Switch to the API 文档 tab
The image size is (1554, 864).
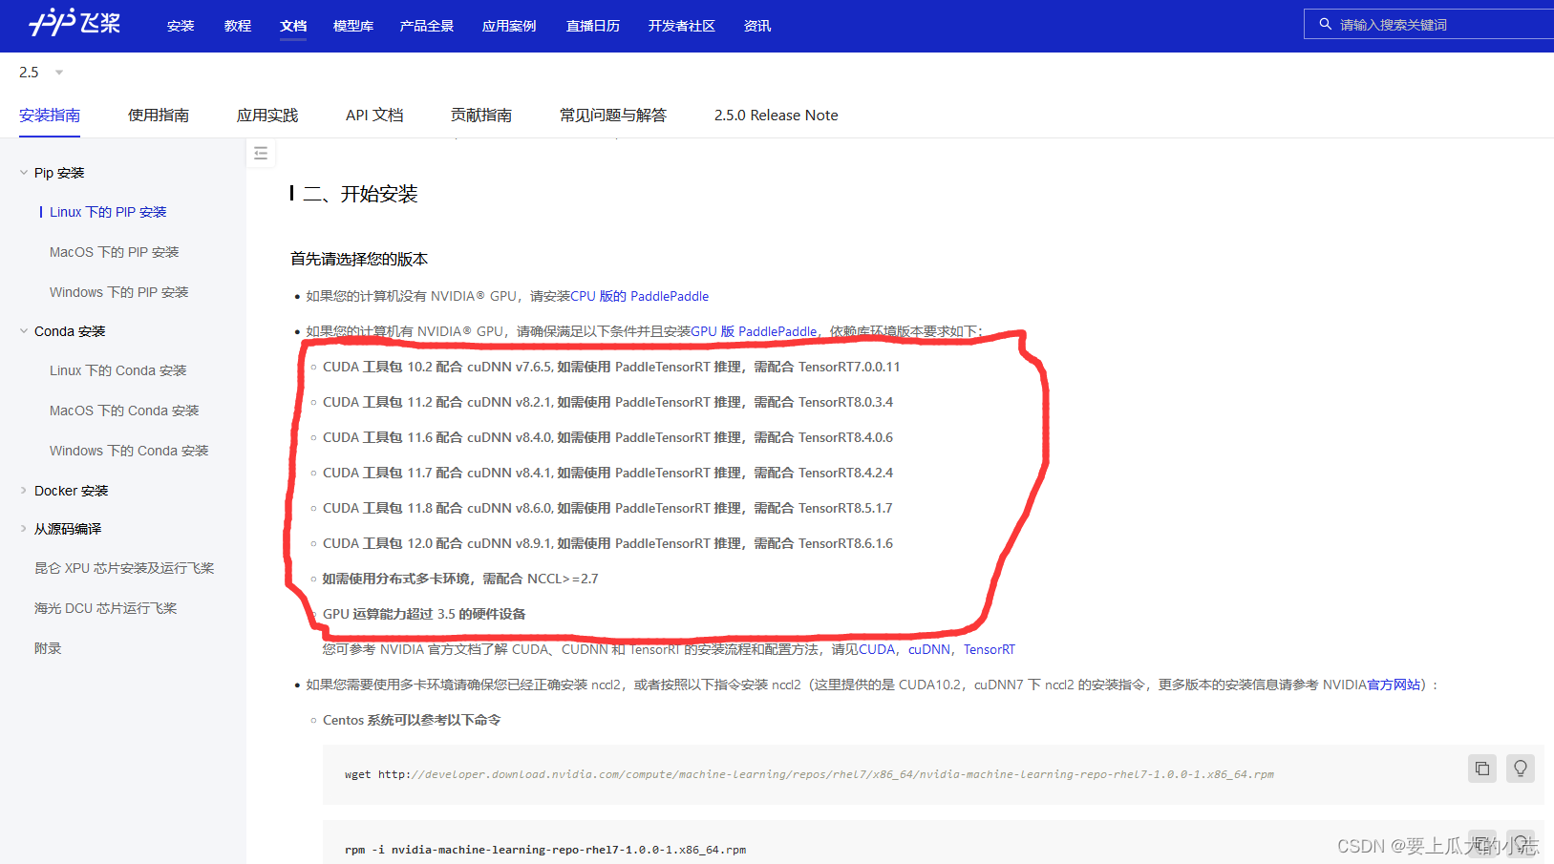374,116
